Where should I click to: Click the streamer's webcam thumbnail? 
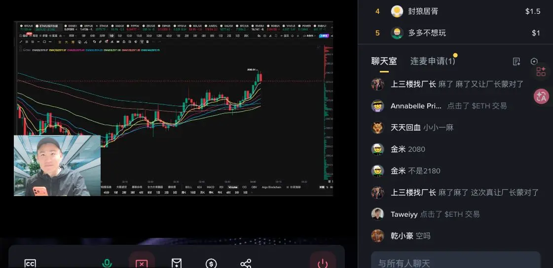pyautogui.click(x=57, y=165)
